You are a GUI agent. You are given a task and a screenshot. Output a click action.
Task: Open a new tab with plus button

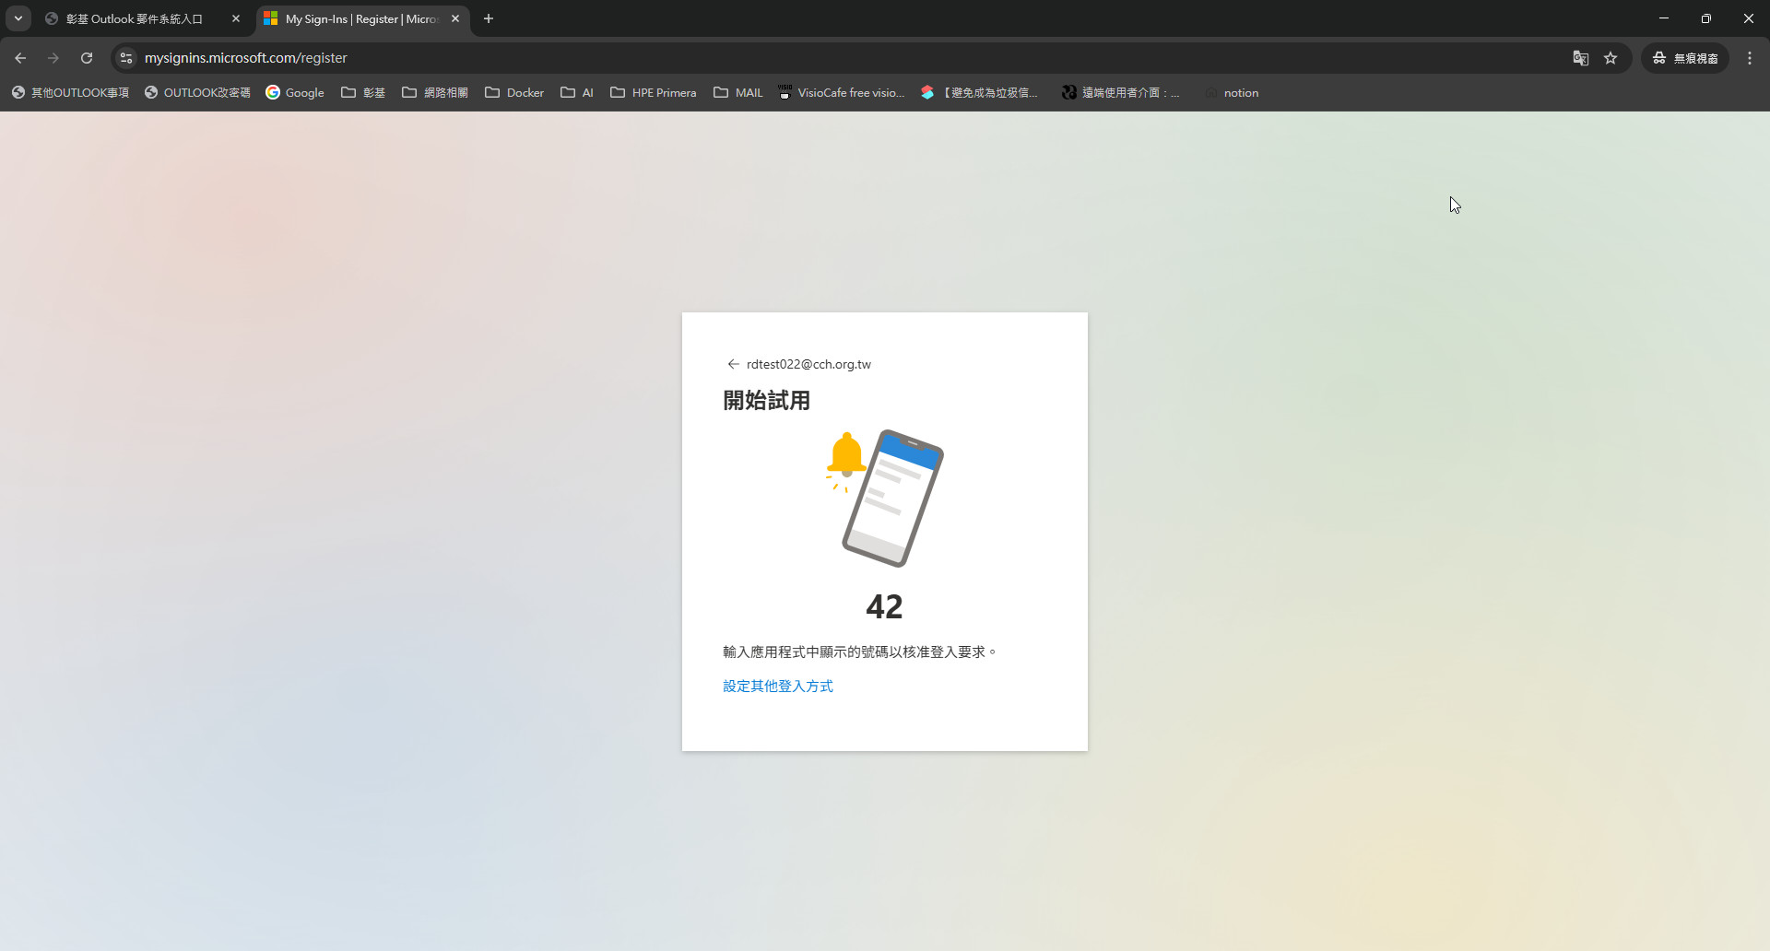[489, 18]
